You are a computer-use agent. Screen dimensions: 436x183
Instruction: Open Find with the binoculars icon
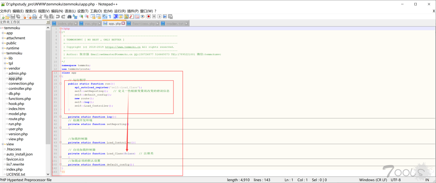tap(69, 17)
